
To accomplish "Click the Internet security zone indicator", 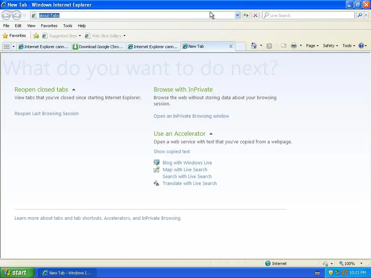I will [276, 264].
